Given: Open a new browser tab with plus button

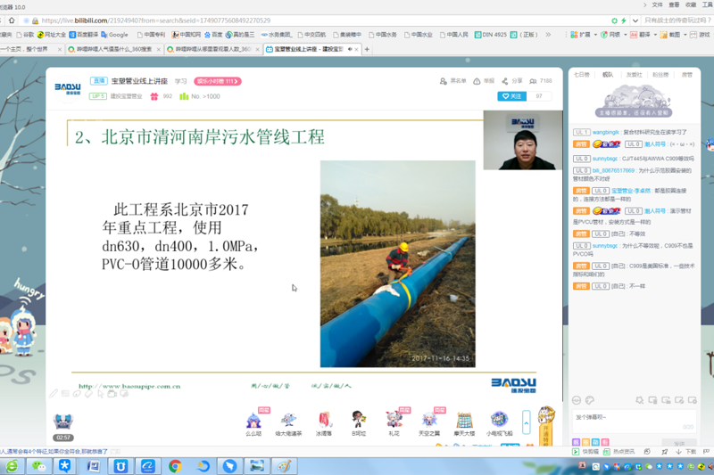Looking at the screenshot, I should [x=367, y=49].
